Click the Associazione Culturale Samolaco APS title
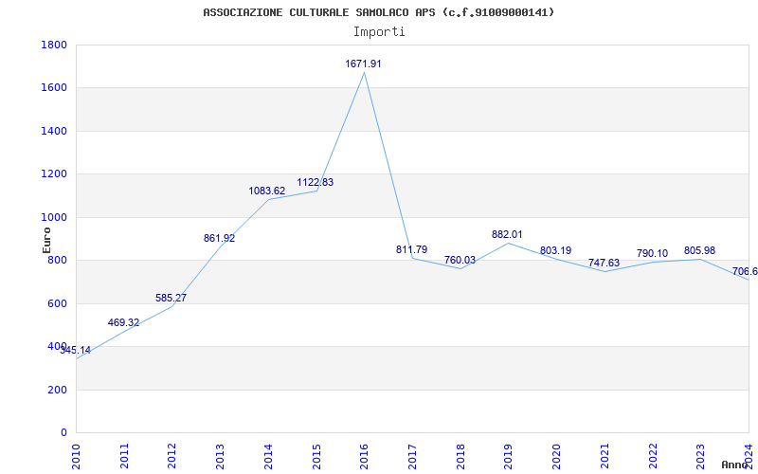758x474 pixels. coord(378,12)
